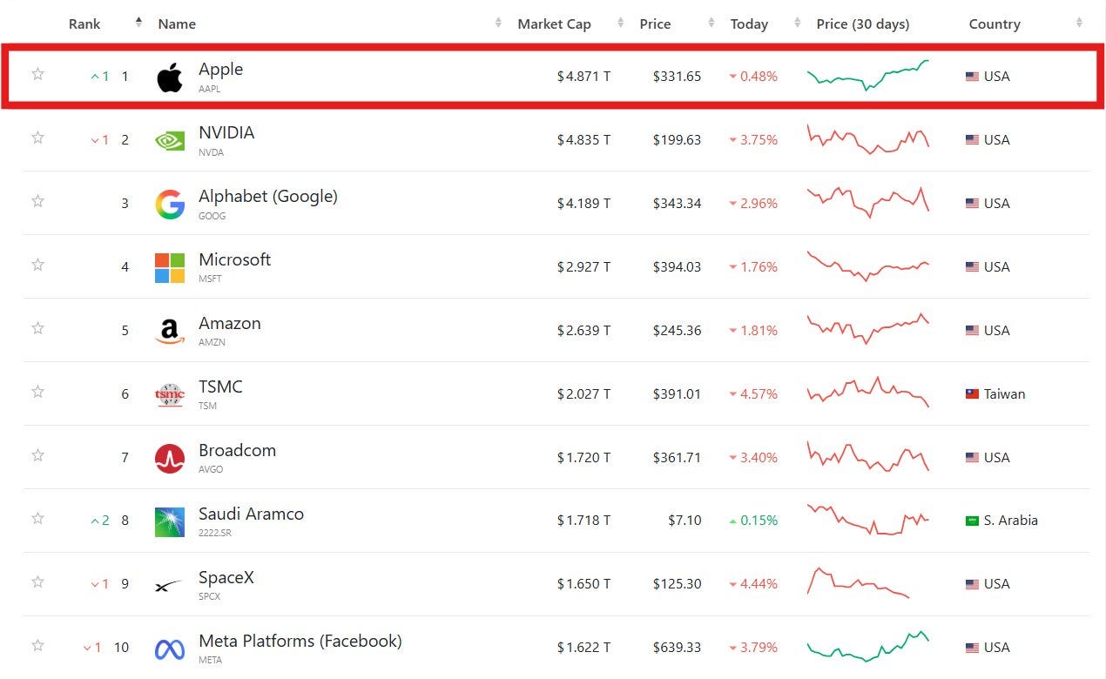This screenshot has height=679, width=1106.
Task: Click Apple's 30-day price chart
Action: click(868, 76)
